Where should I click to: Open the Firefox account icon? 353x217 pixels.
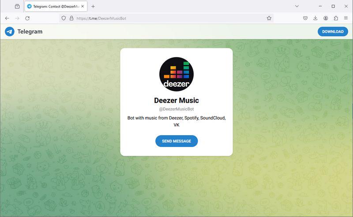pos(326,18)
